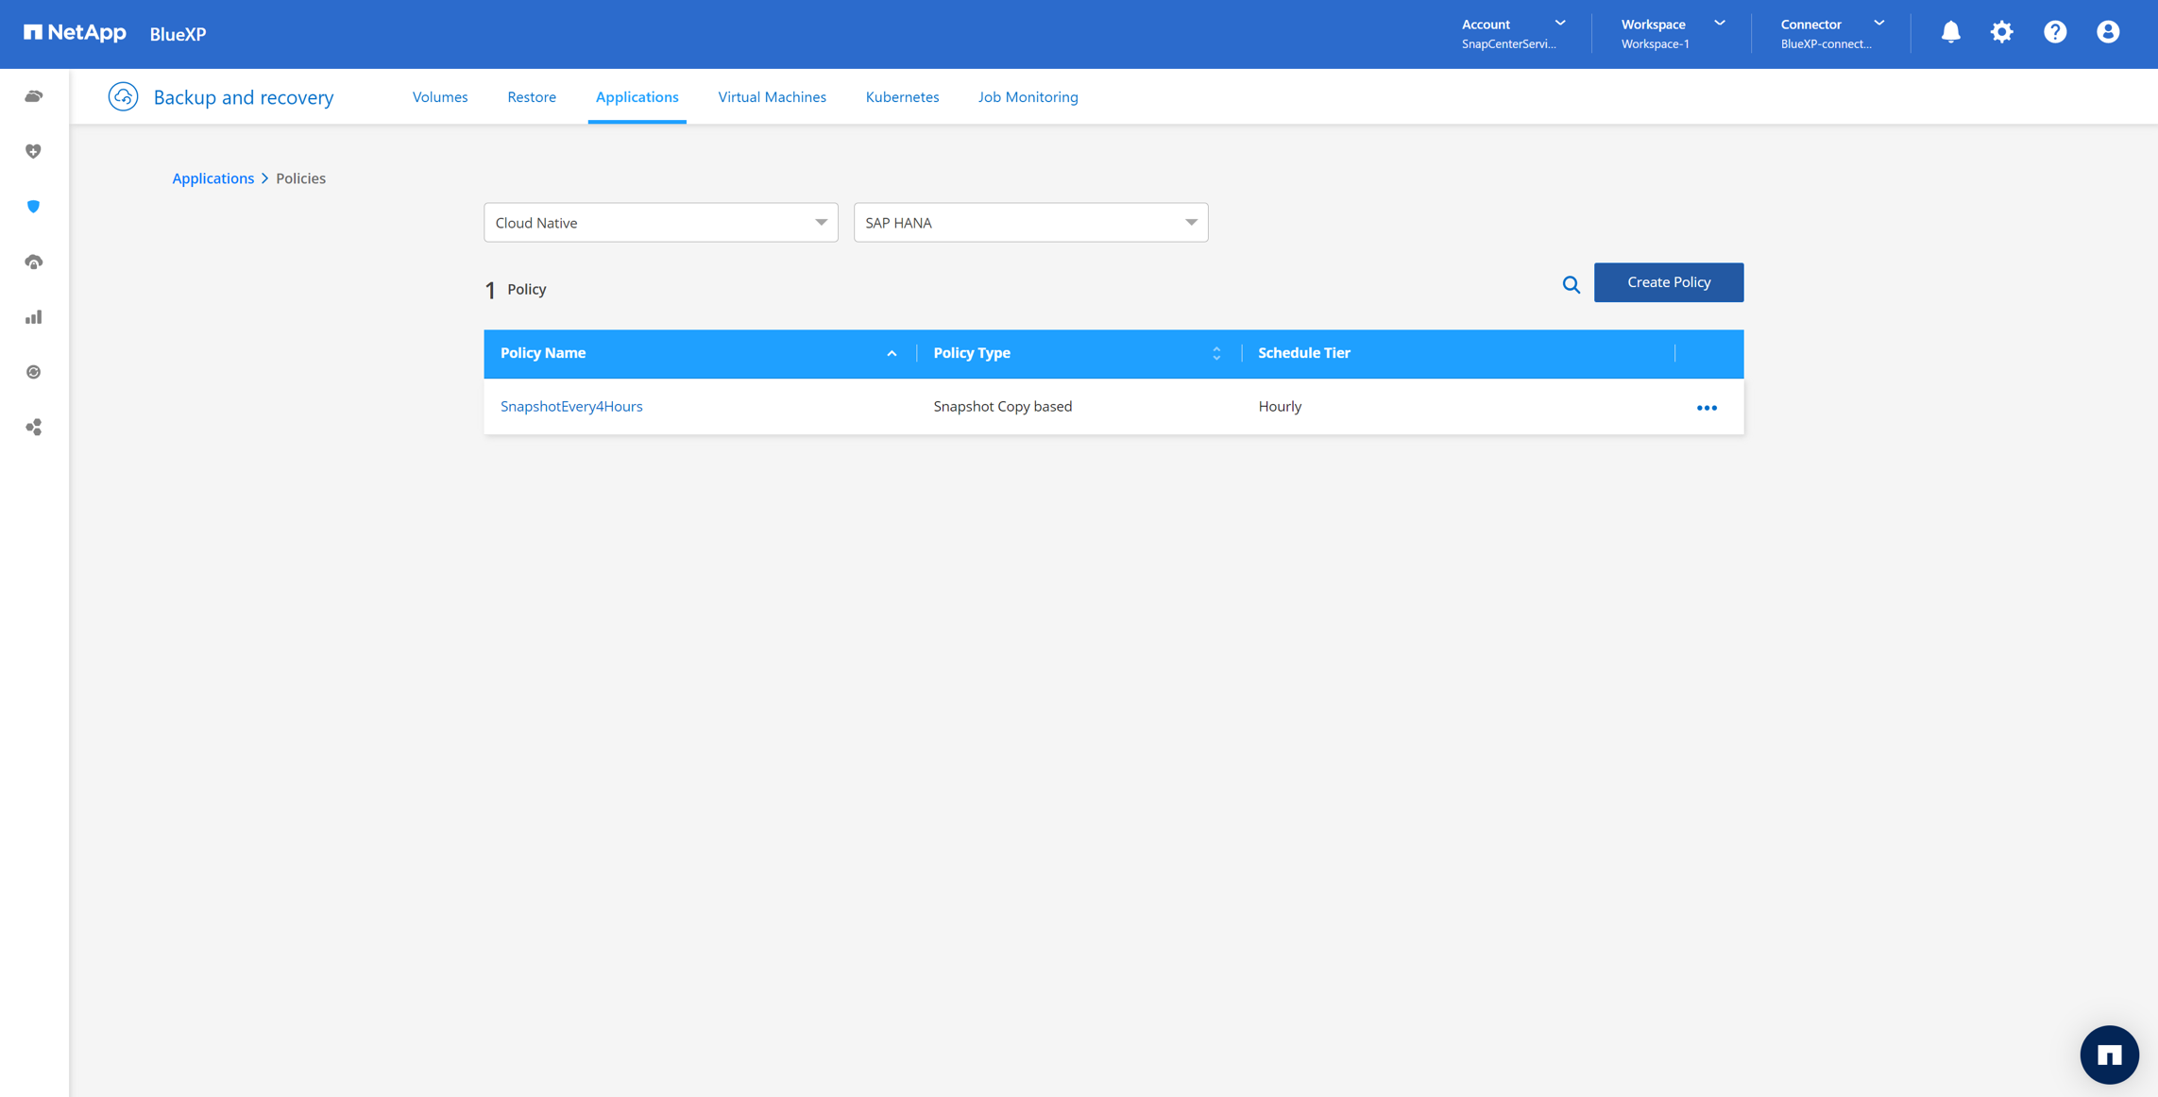The height and width of the screenshot is (1097, 2158).
Task: Open the SnapshotEvery4Hours policy link
Action: 571,407
